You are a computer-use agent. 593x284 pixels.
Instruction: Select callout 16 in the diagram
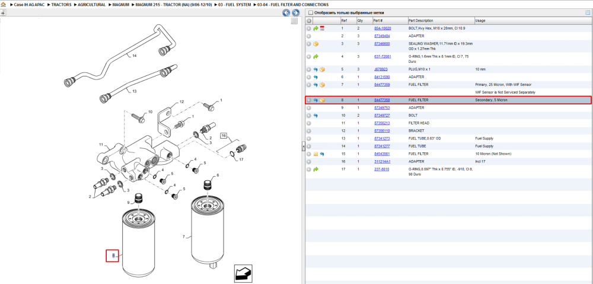click(224, 136)
